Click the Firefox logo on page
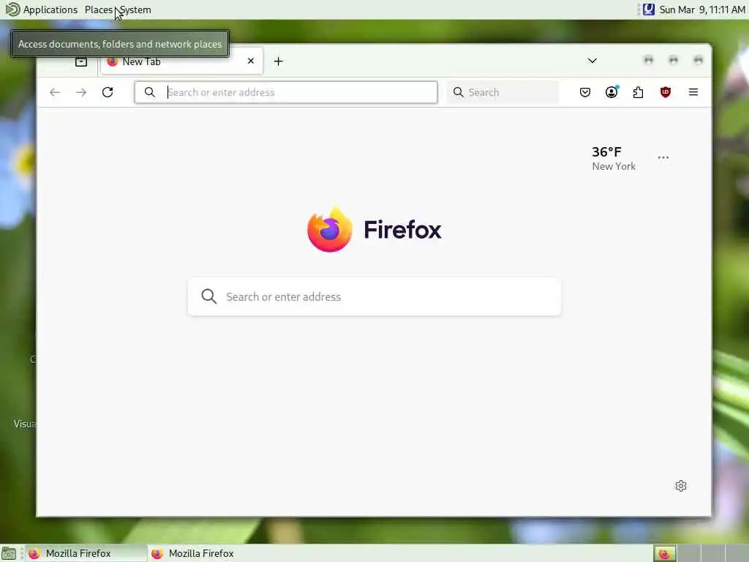 (374, 229)
